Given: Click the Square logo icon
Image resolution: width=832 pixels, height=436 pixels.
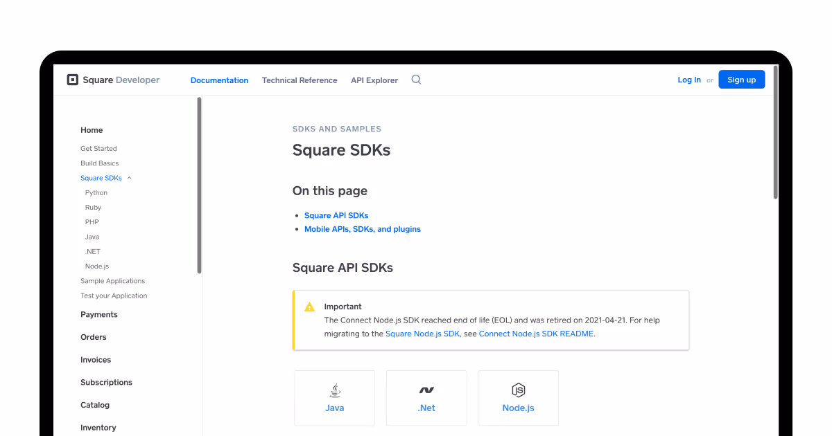Looking at the screenshot, I should pos(72,80).
